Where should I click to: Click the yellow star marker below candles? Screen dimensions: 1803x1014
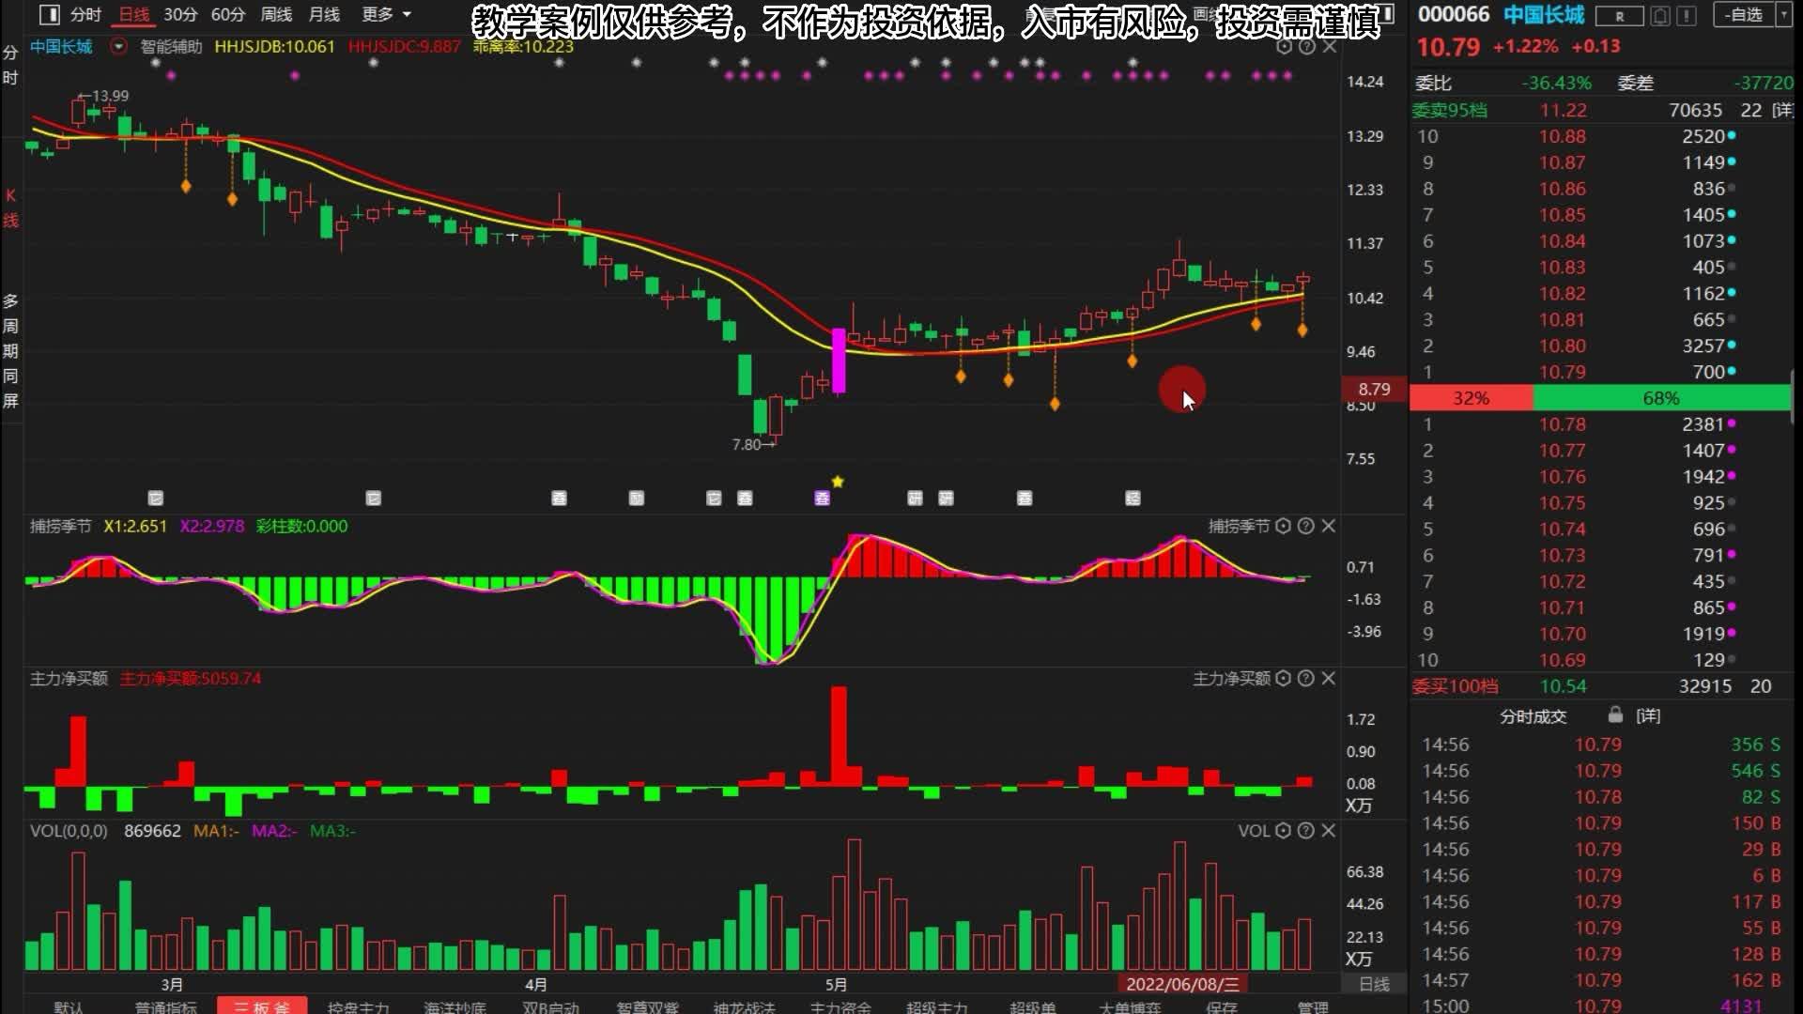(838, 482)
